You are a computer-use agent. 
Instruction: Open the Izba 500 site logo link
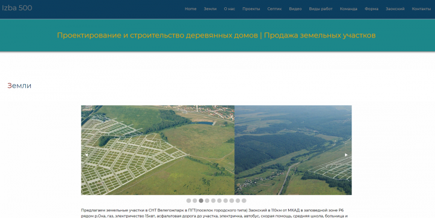click(17, 8)
